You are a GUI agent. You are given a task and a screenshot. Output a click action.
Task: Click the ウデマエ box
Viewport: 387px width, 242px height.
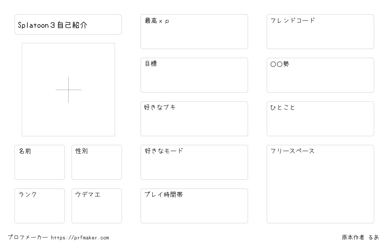pos(97,206)
